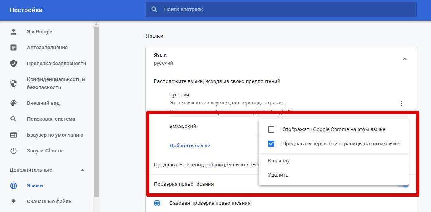Click the browser window icon for Браузер по умолчанию
The width and height of the screenshot is (431, 212).
tap(13, 135)
